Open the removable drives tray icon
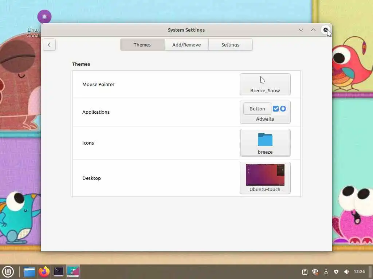 (x=326, y=272)
